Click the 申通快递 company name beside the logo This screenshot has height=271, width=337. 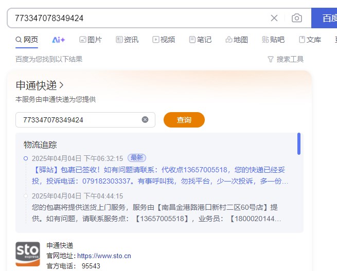pyautogui.click(x=60, y=245)
